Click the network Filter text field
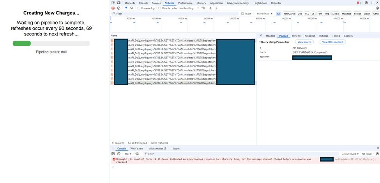This screenshot has width=380, height=183. (x=175, y=14)
